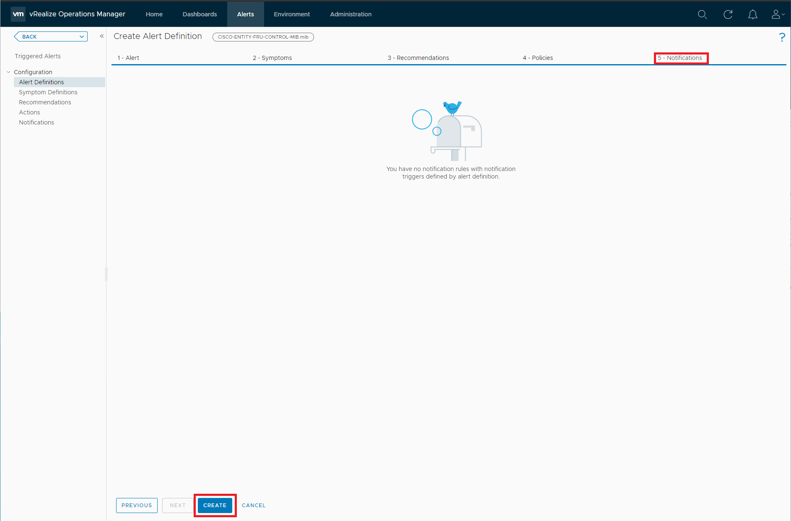Click the search magnifier icon
Image resolution: width=791 pixels, height=521 pixels.
click(x=702, y=15)
